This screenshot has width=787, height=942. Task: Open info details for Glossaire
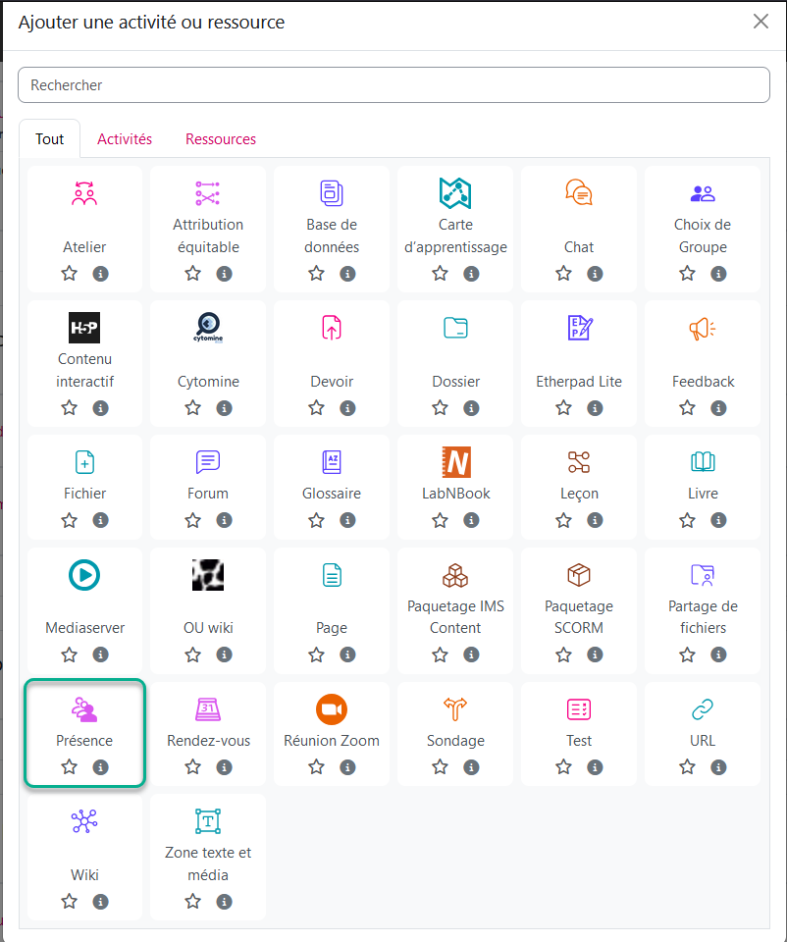coord(347,520)
